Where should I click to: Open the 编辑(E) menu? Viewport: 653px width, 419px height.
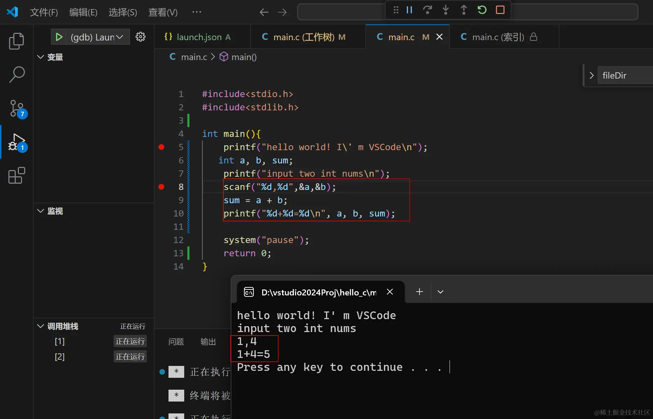(x=83, y=12)
